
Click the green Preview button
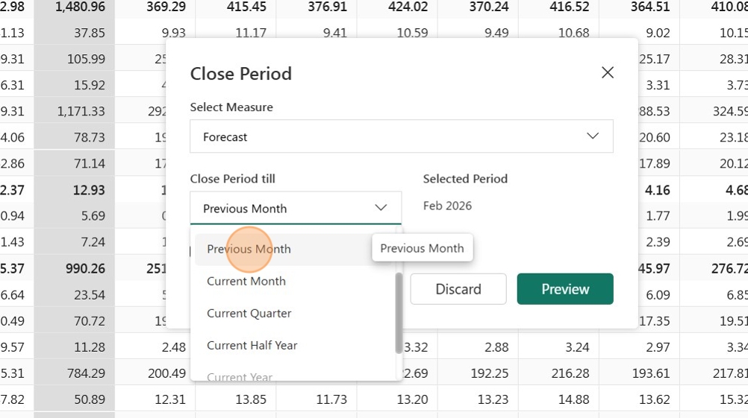tap(565, 289)
